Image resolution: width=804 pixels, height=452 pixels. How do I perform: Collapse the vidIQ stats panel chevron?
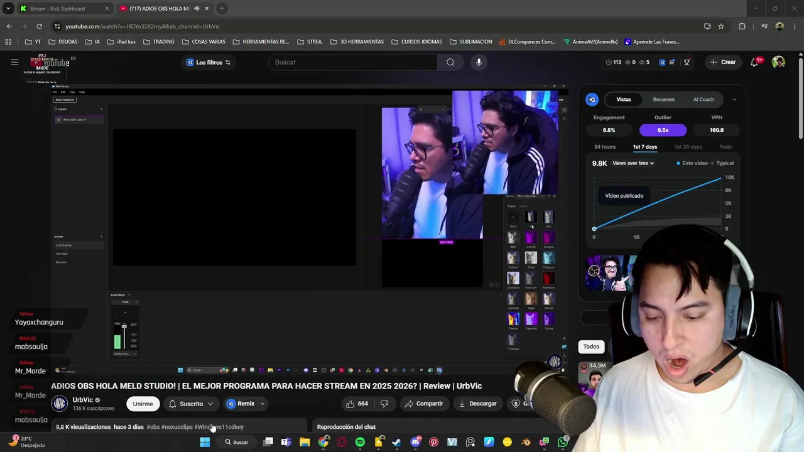pos(734,99)
